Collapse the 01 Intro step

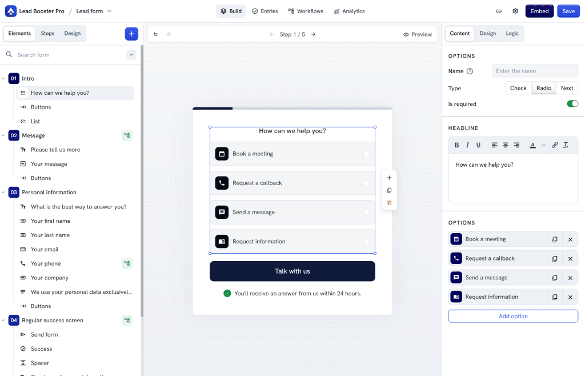pos(3,78)
